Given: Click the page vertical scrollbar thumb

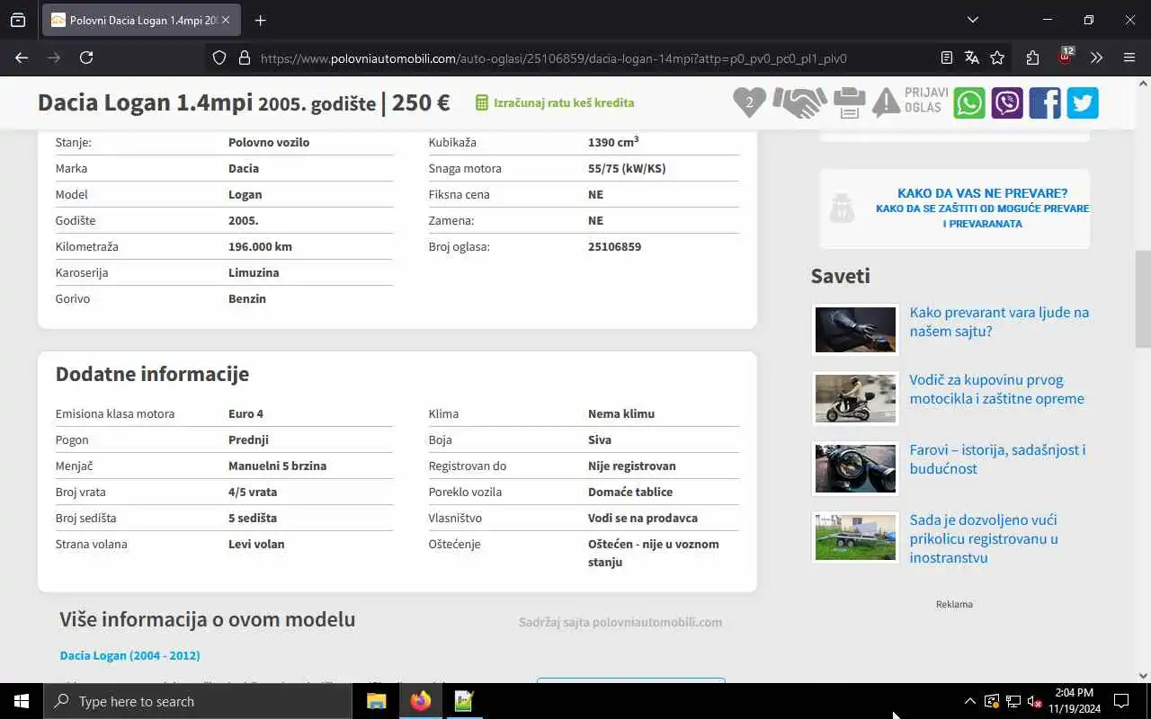Looking at the screenshot, I should click(x=1143, y=298).
